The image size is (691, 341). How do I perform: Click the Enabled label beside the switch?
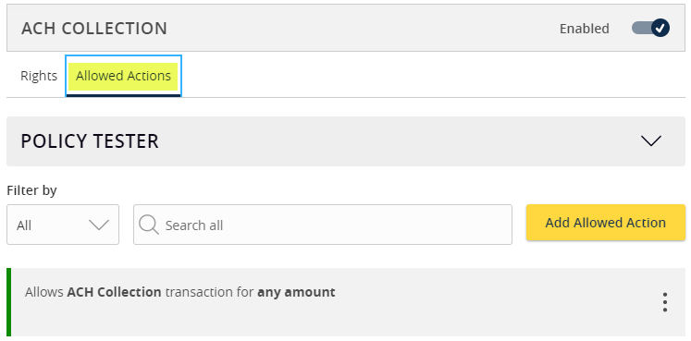click(x=585, y=29)
